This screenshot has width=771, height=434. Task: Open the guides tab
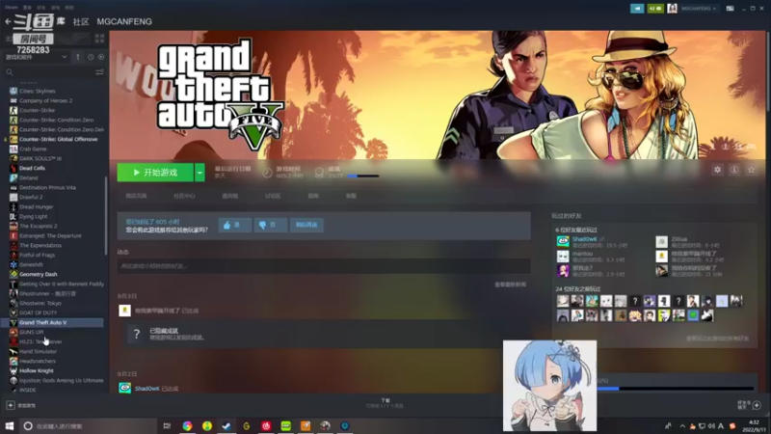click(x=313, y=196)
